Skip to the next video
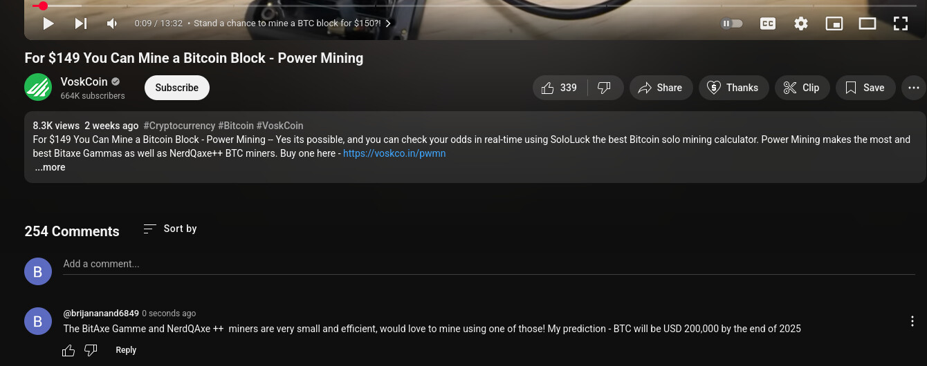Viewport: 927px width, 366px height. pyautogui.click(x=81, y=23)
